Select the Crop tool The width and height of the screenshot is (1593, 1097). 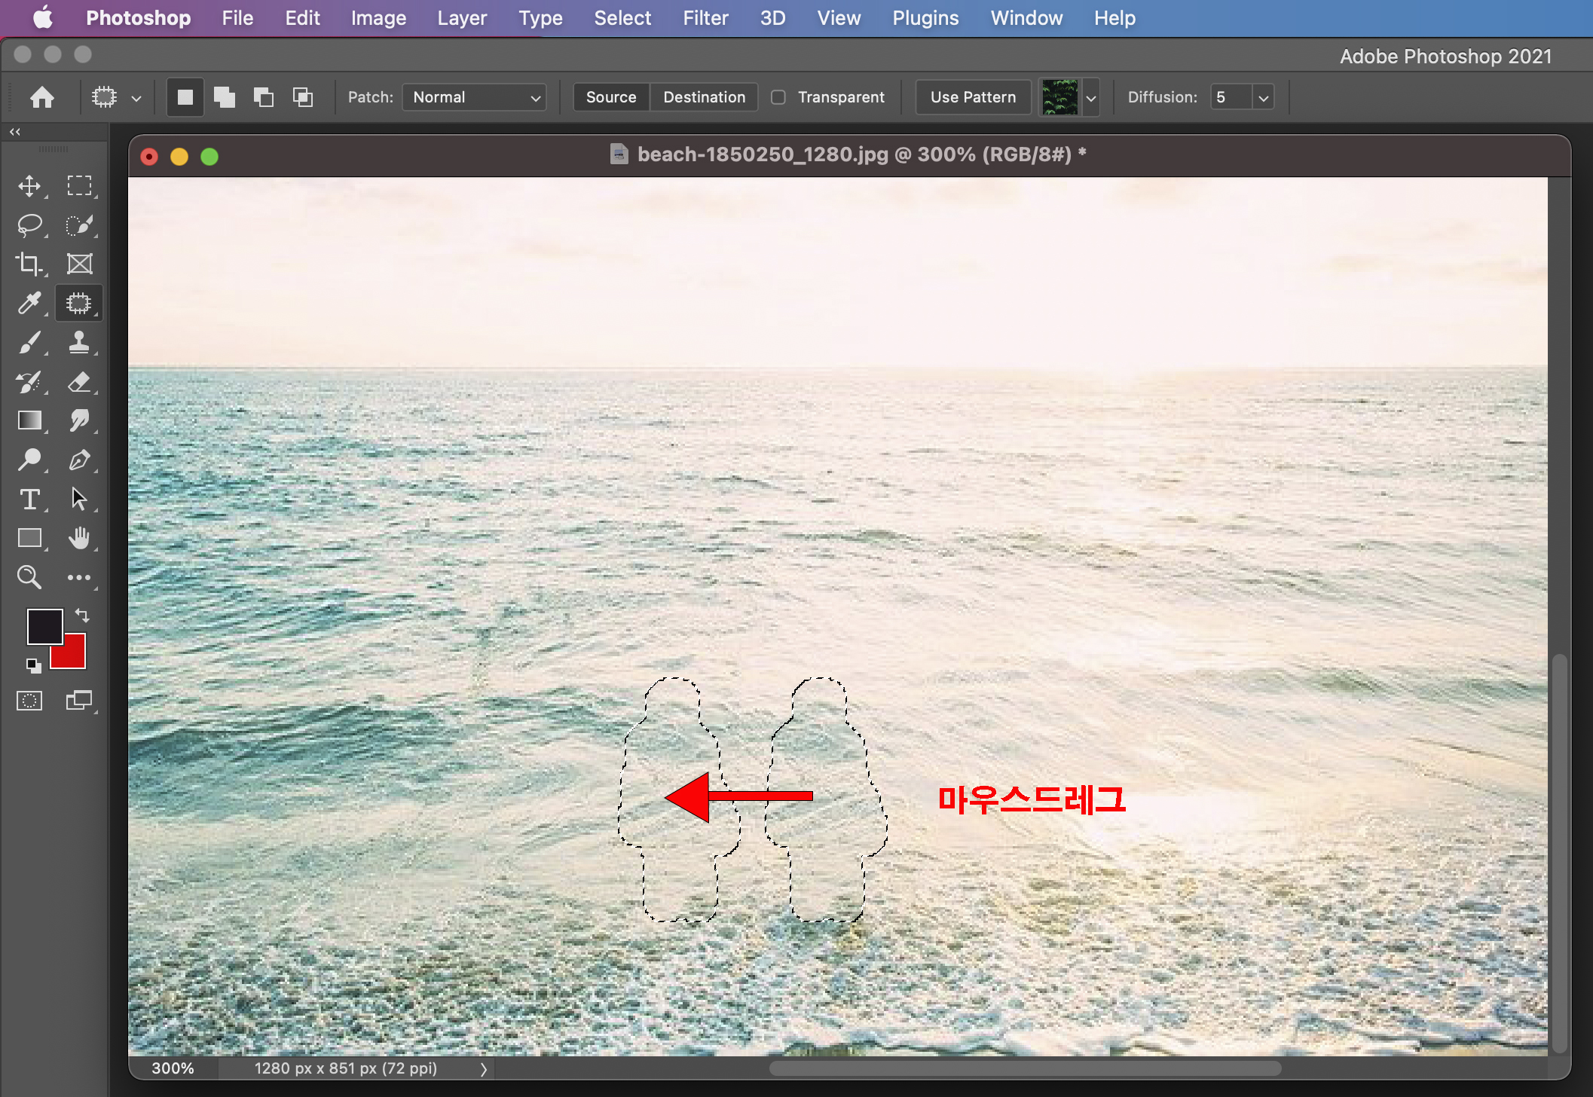tap(29, 264)
